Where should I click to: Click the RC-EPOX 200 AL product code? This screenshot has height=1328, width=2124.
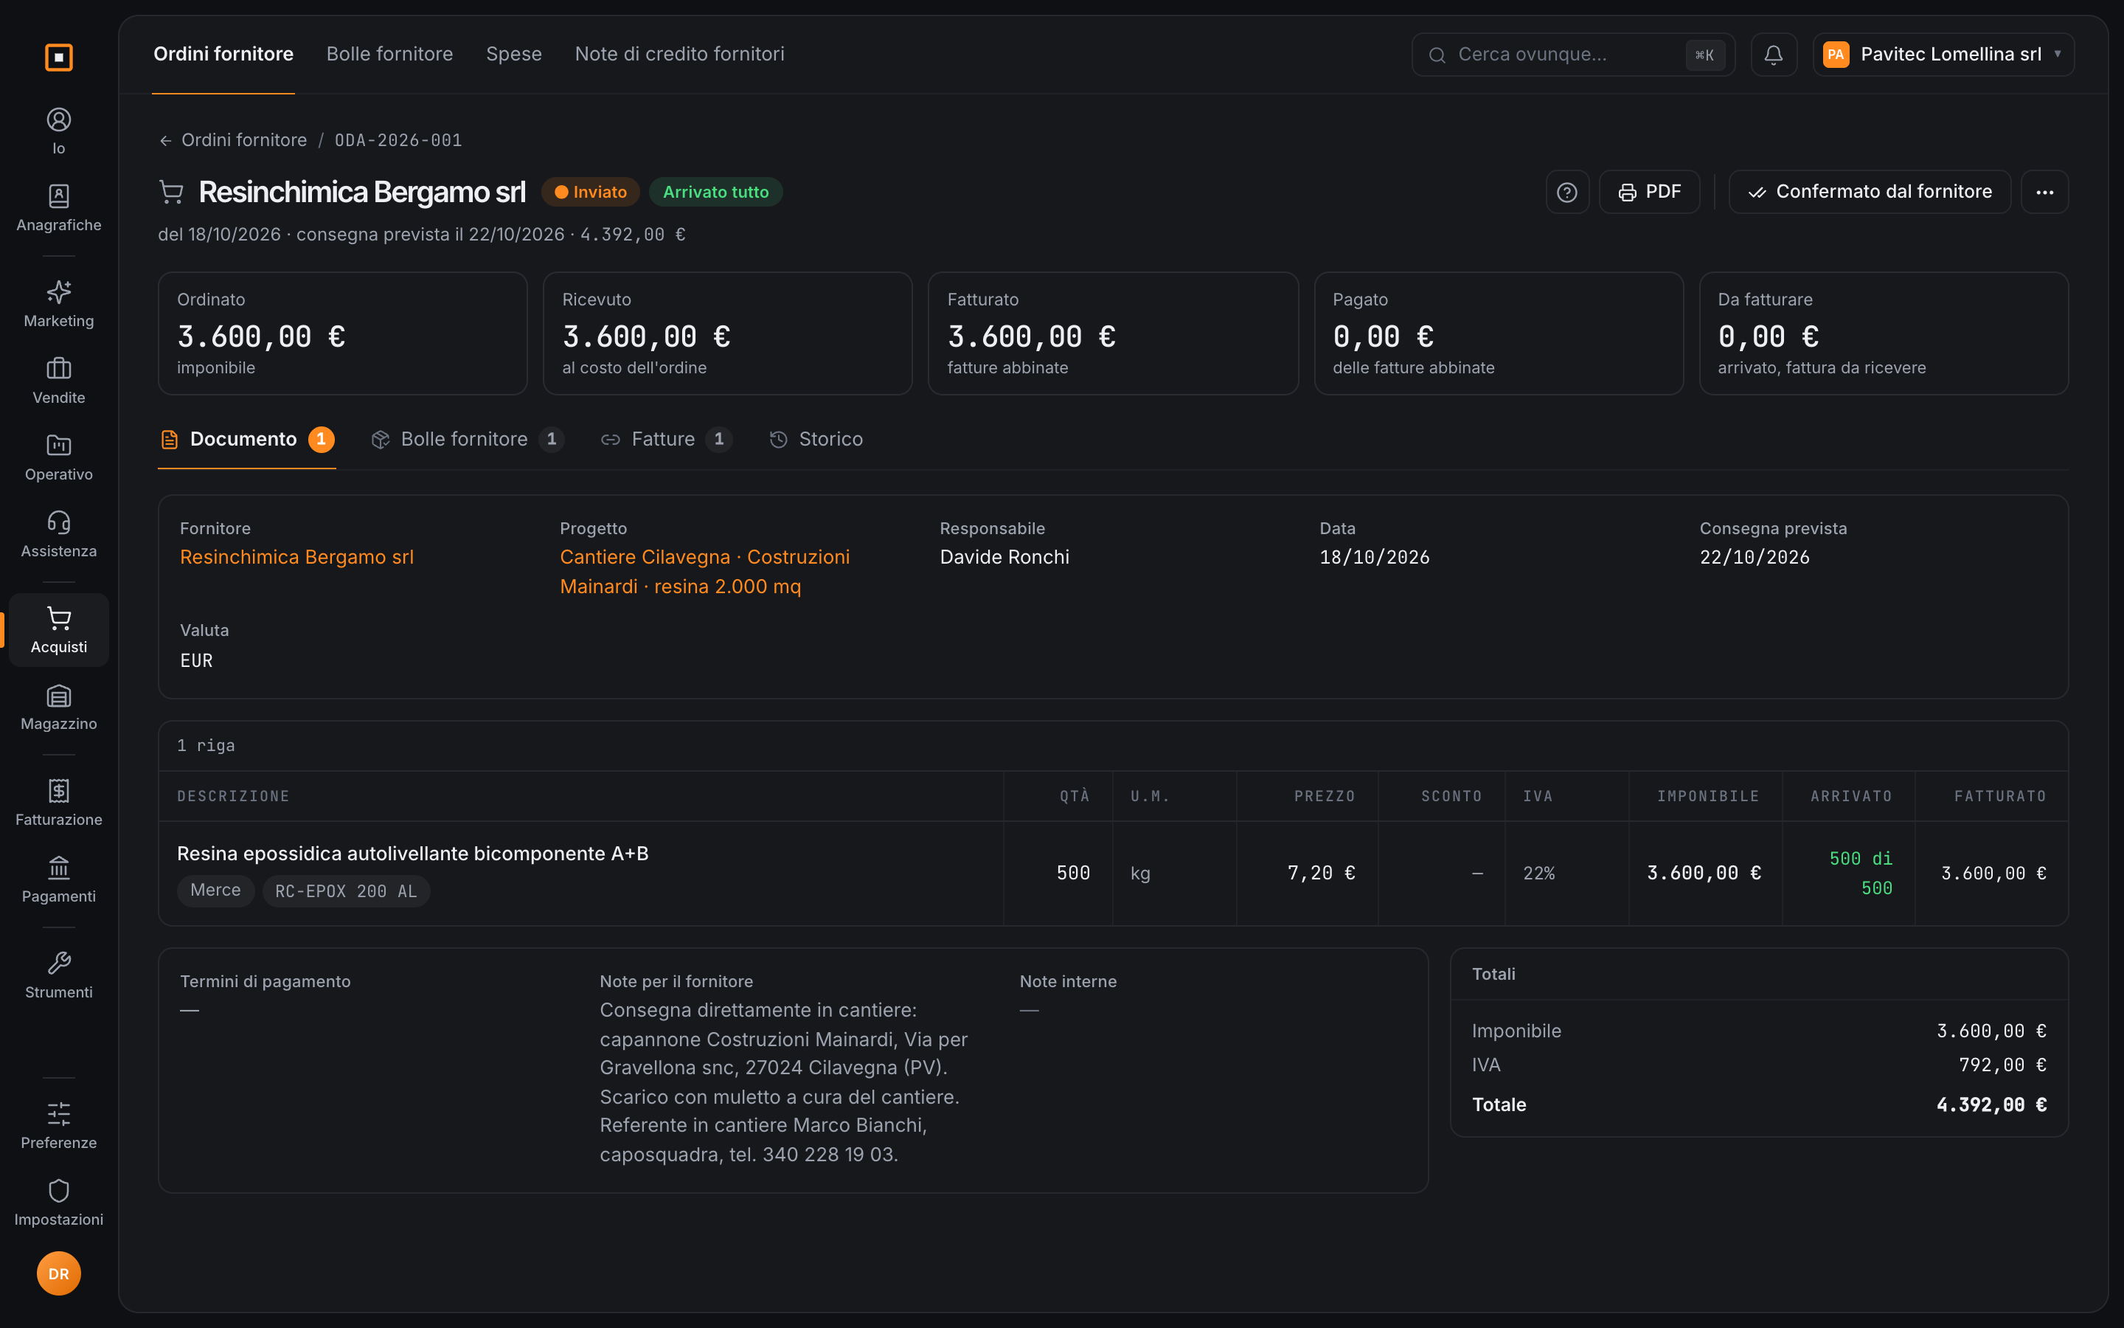tap(346, 890)
